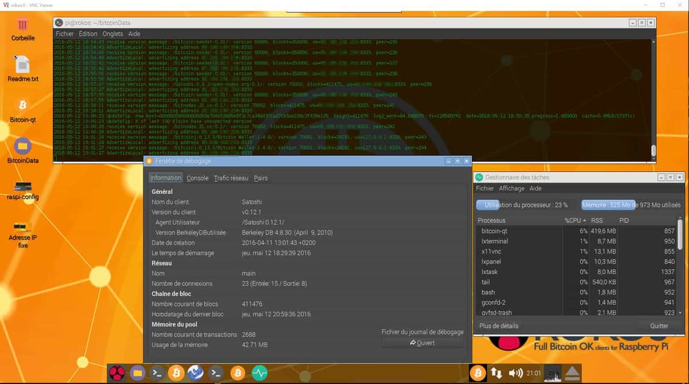The image size is (689, 384).
Task: Select the terminal taskbar icon right of the browser
Action: 216,373
